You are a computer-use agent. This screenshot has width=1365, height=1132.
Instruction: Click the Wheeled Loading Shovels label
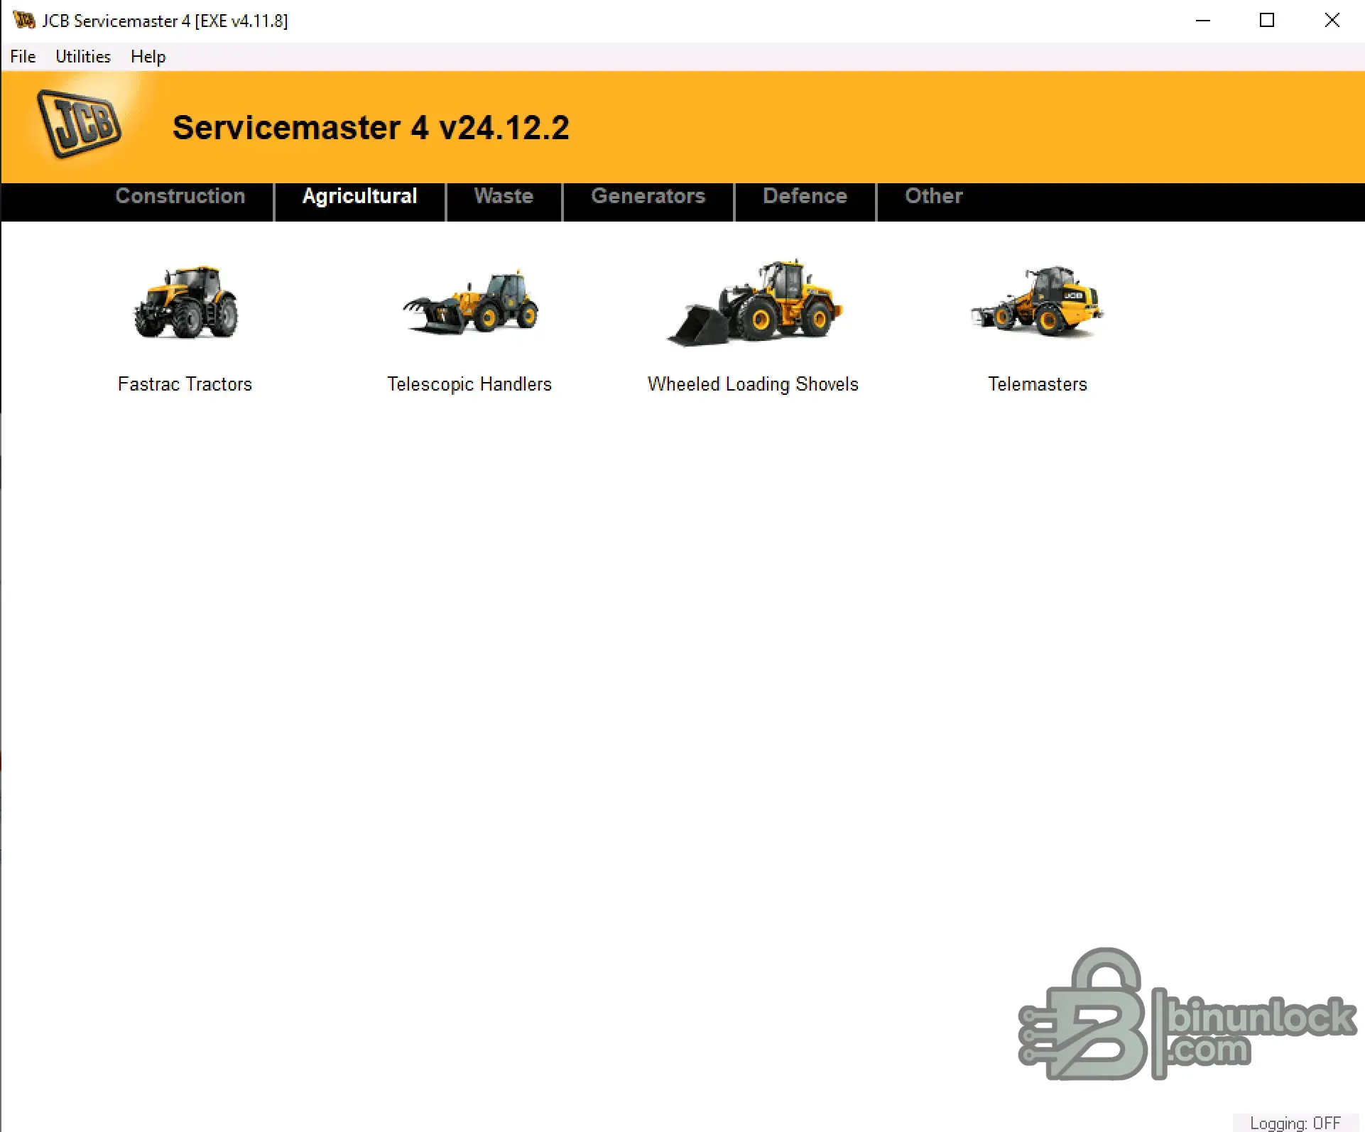pyautogui.click(x=754, y=384)
